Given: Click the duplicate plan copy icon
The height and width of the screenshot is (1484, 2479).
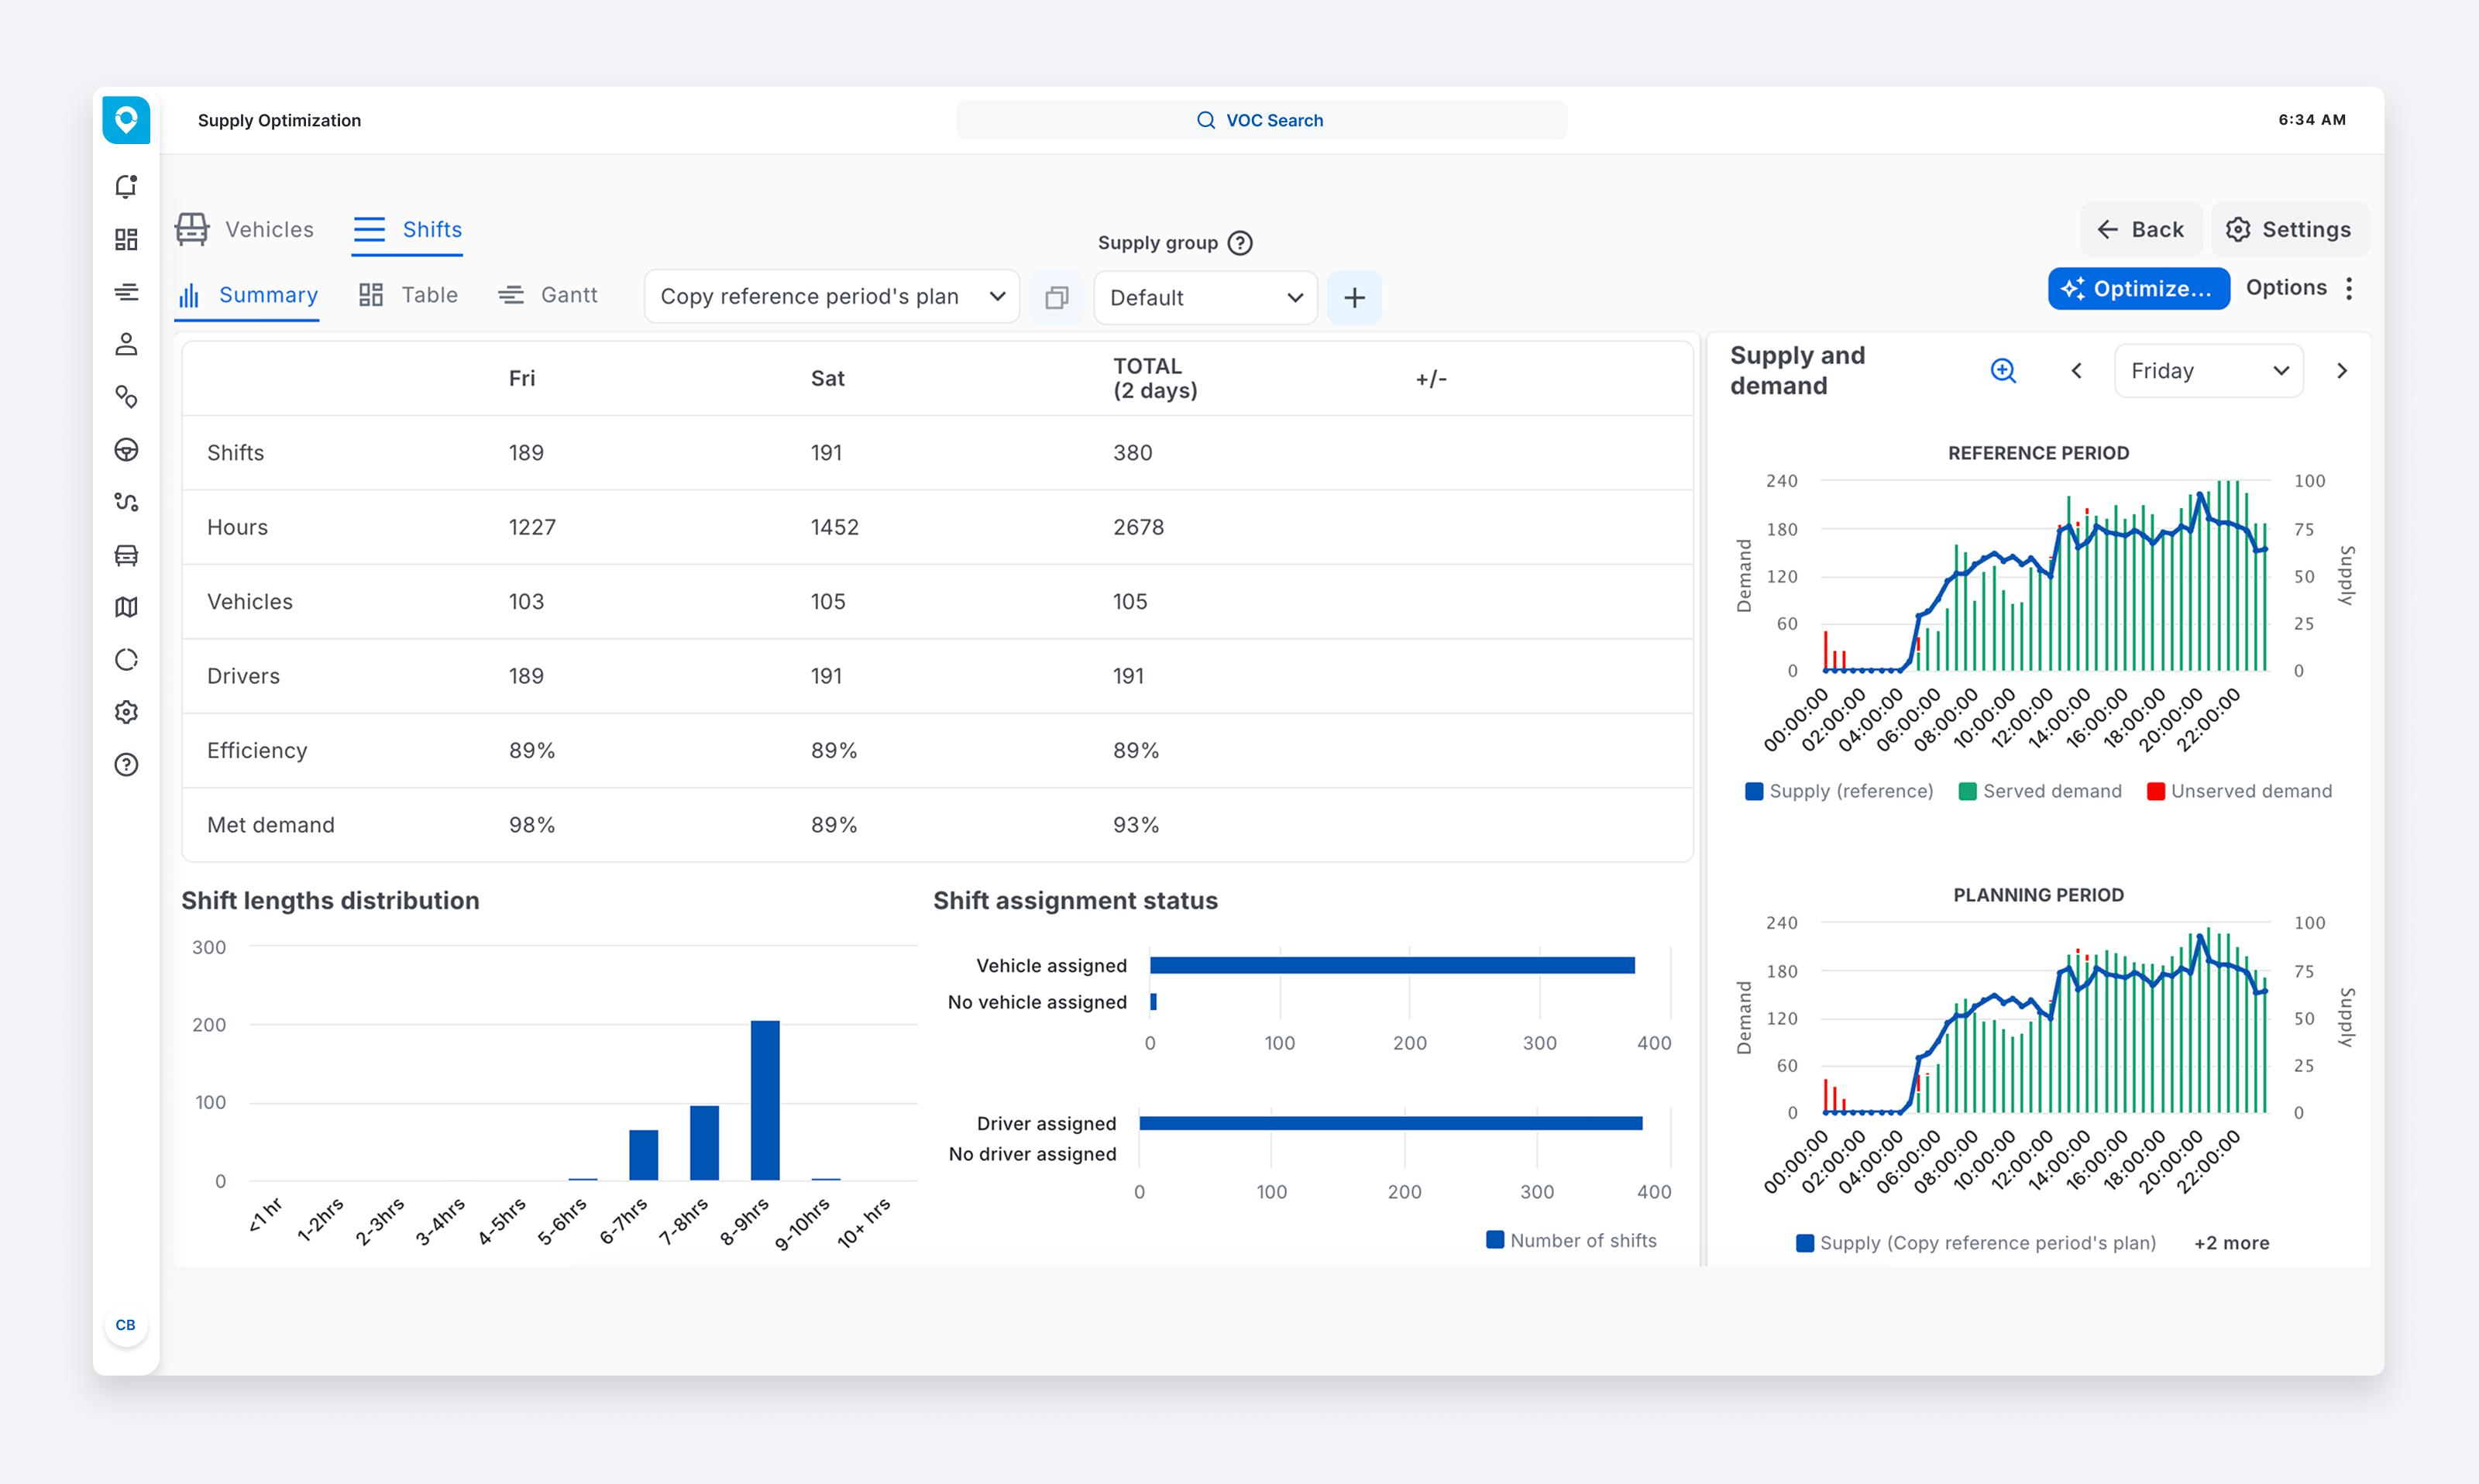Looking at the screenshot, I should [x=1056, y=297].
